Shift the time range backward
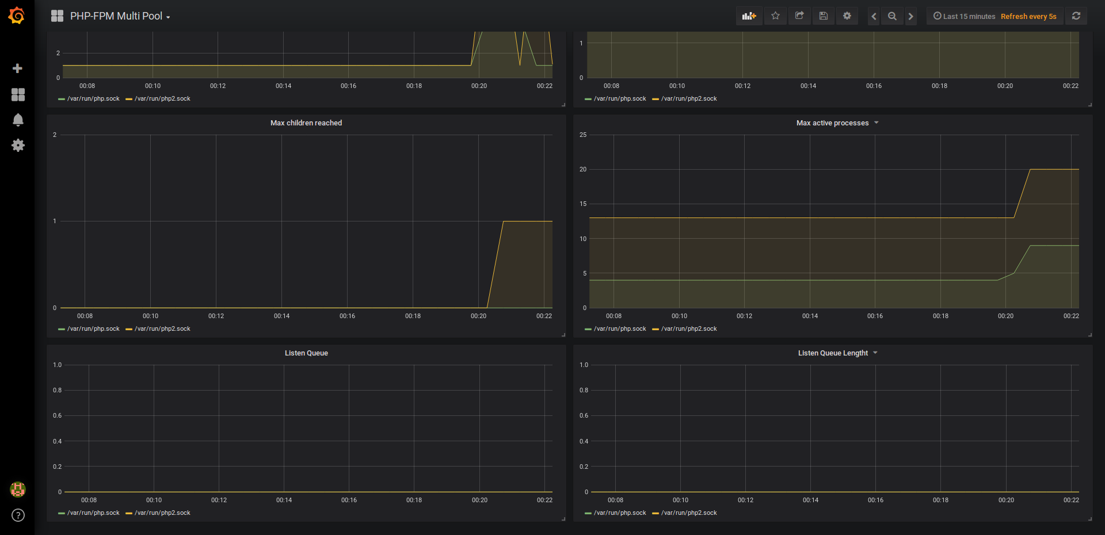The height and width of the screenshot is (535, 1105). point(874,16)
